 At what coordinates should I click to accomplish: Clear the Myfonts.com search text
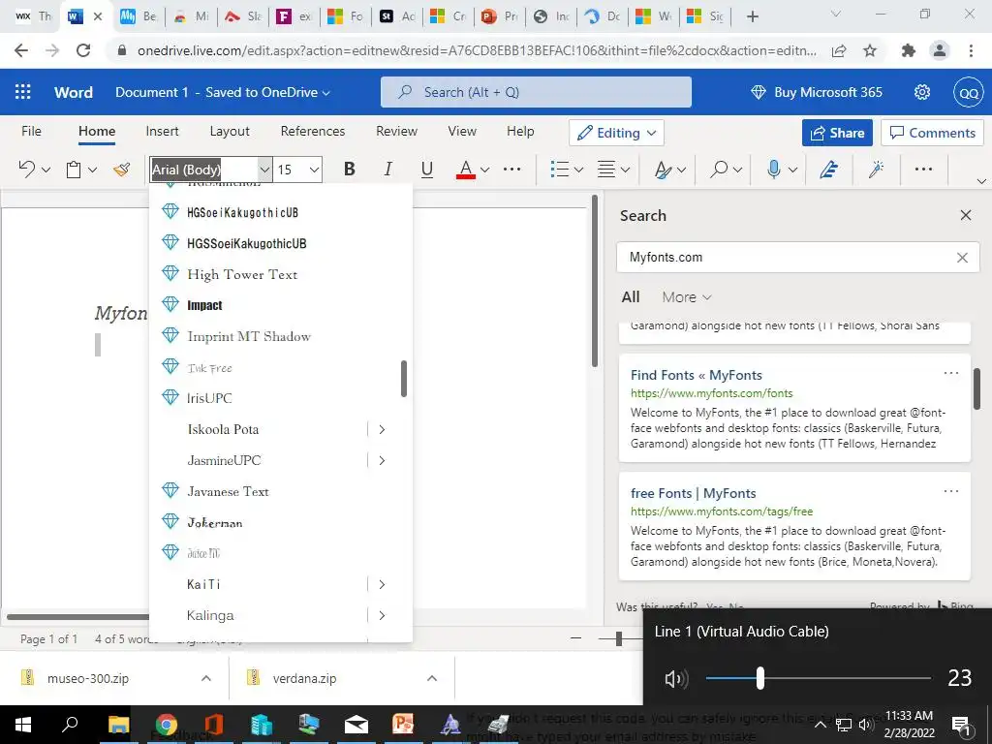click(962, 258)
